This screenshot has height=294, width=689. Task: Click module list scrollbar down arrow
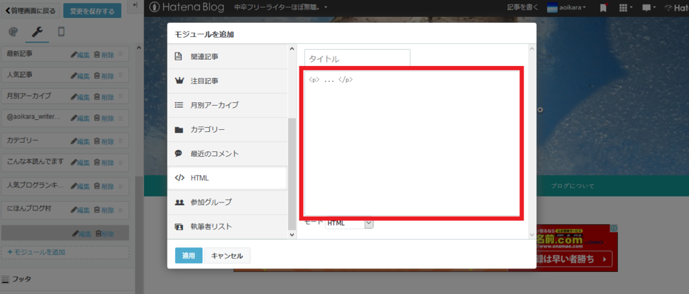[292, 235]
